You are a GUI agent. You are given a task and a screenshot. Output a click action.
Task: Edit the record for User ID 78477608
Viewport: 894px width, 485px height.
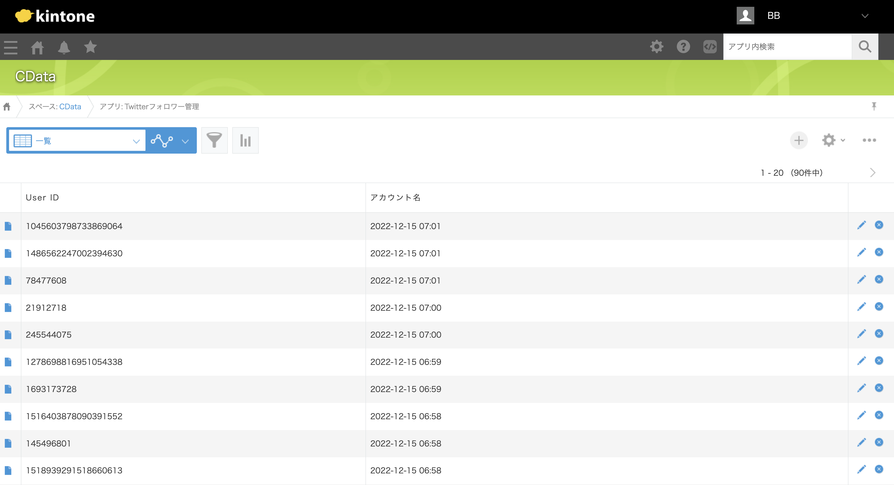click(x=861, y=280)
